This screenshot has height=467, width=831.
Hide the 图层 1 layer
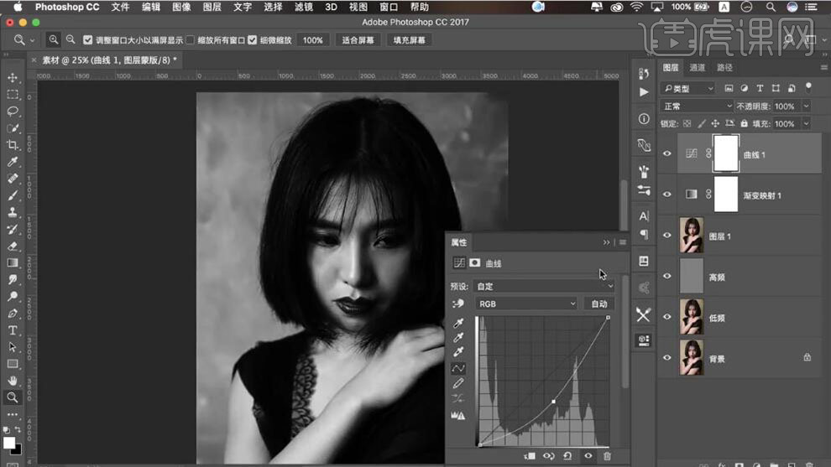pyautogui.click(x=667, y=236)
